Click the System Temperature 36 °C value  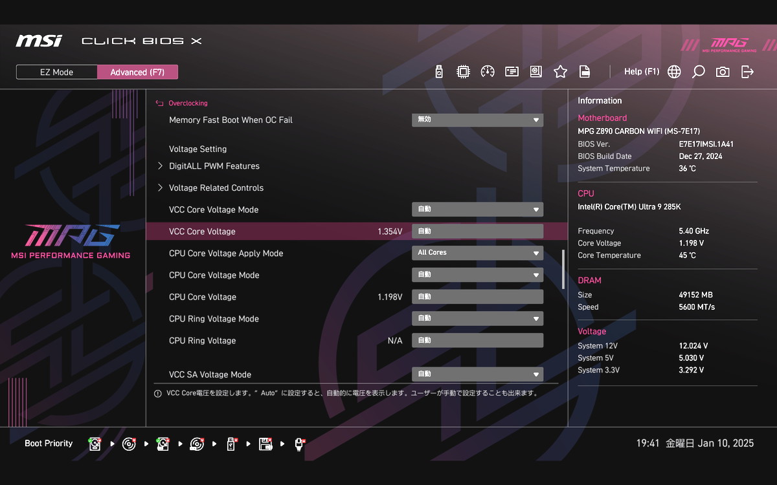(x=687, y=169)
